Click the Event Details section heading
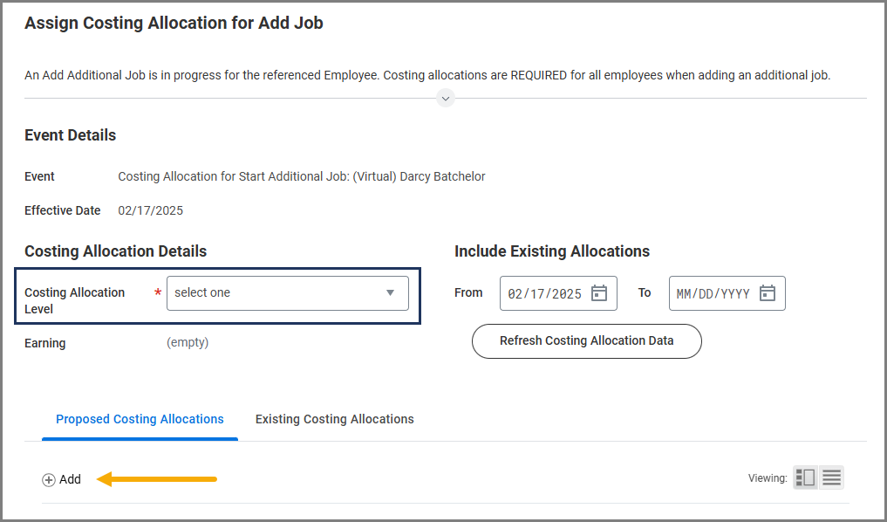 (70, 135)
